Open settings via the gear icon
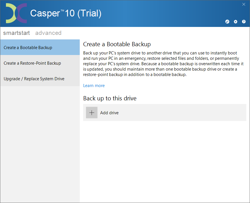The width and height of the screenshot is (250, 203). tap(236, 22)
